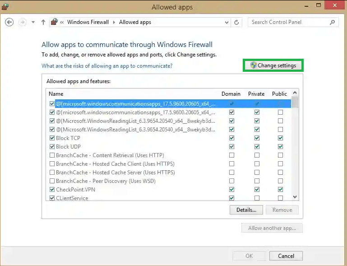The height and width of the screenshot is (266, 347).
Task: Click Allow another app button
Action: pyautogui.click(x=272, y=228)
